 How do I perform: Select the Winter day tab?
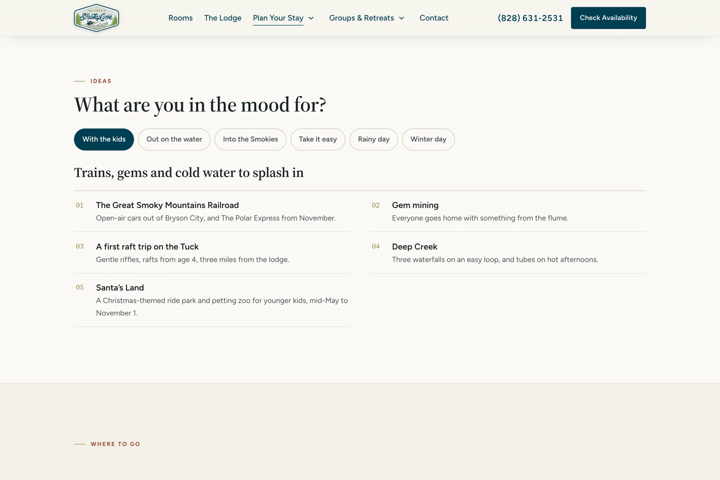(428, 139)
